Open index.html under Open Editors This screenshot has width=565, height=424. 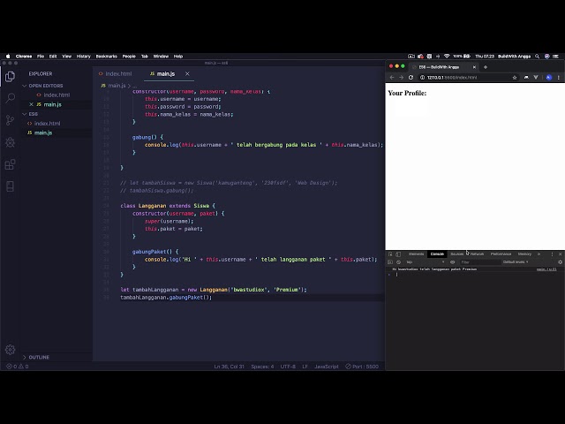[x=56, y=95]
